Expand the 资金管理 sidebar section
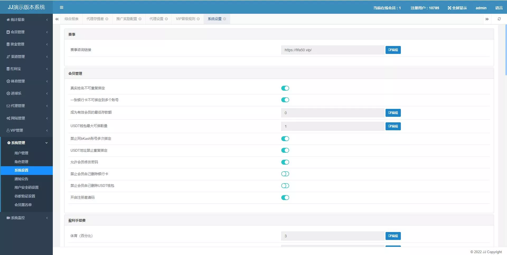Screen dimensions: 507x255 26,44
